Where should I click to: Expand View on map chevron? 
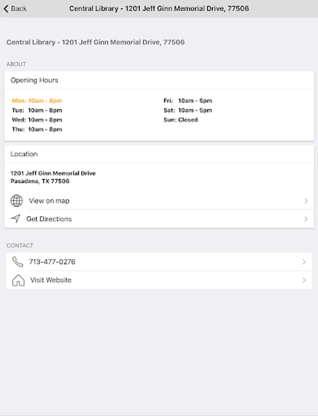point(306,201)
